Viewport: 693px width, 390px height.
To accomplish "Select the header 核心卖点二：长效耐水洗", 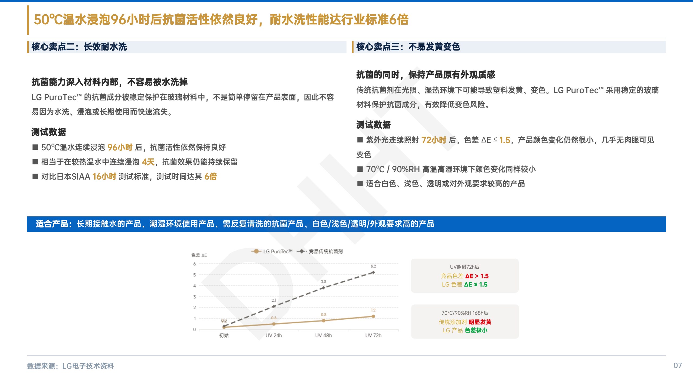I will (x=79, y=47).
